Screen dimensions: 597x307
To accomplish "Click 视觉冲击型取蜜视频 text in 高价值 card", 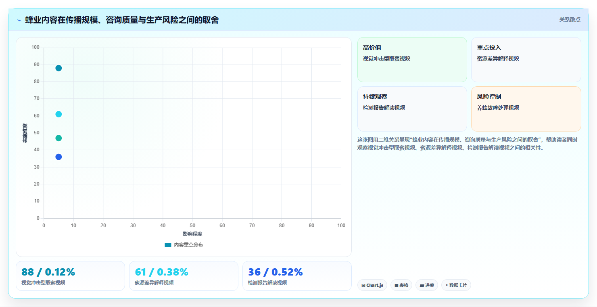I will pos(386,58).
